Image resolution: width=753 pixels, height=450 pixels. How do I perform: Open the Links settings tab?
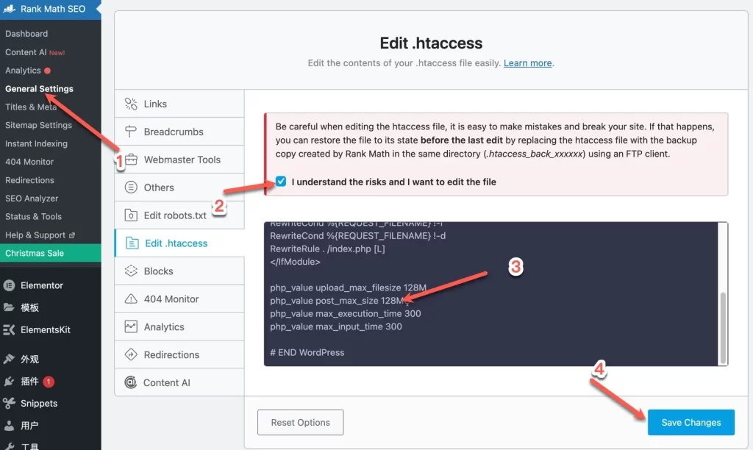click(x=179, y=104)
